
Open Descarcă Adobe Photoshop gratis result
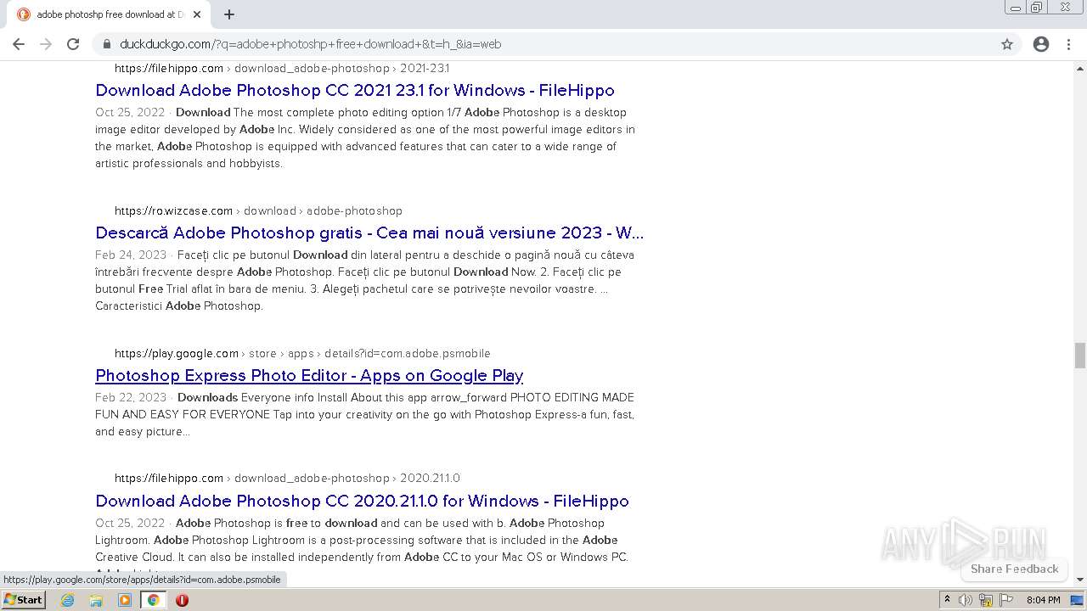click(x=369, y=233)
